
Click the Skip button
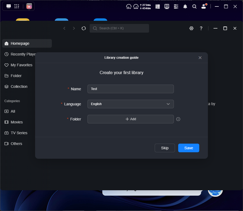point(165,148)
